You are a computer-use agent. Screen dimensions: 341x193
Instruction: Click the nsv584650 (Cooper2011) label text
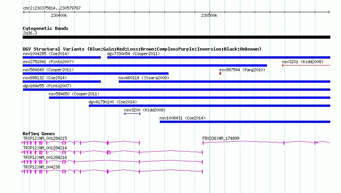74,94
